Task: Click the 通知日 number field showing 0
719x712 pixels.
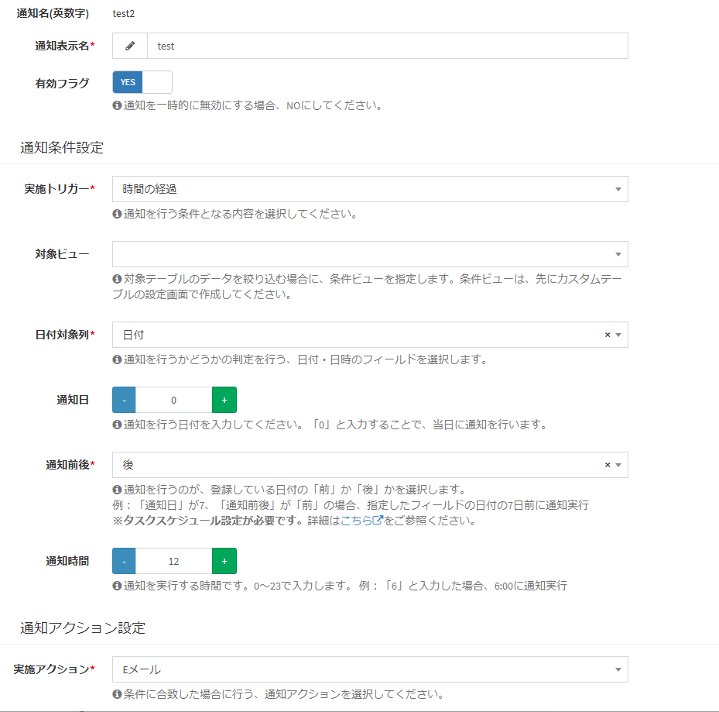Action: (174, 400)
